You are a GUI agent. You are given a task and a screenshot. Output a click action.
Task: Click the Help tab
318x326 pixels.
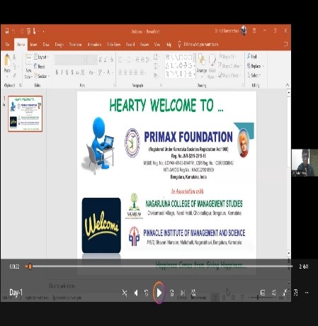coord(169,45)
